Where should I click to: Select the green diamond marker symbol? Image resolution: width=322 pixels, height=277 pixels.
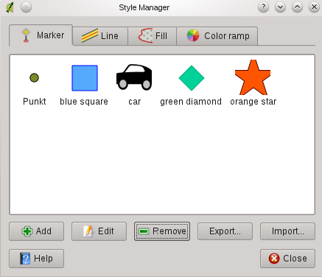(x=192, y=78)
